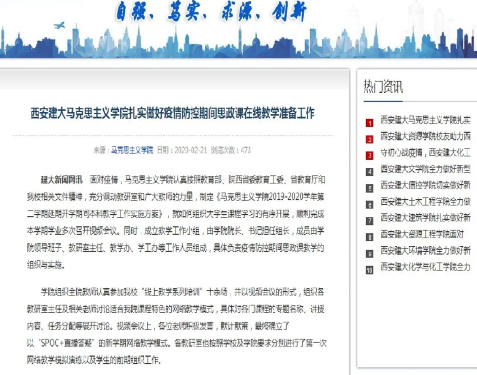Image resolution: width=477 pixels, height=375 pixels.
Task: Open hot news item 守初心战疫情，西安建大化工
Action: coord(425,153)
